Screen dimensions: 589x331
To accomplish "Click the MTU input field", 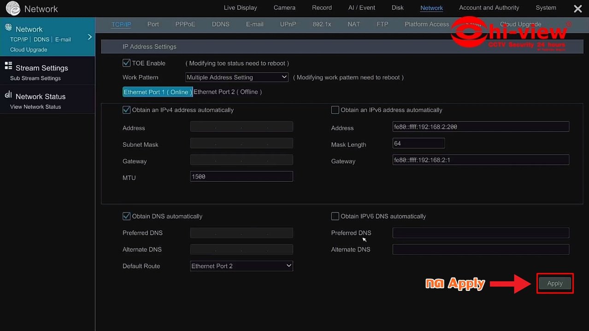I will click(241, 177).
